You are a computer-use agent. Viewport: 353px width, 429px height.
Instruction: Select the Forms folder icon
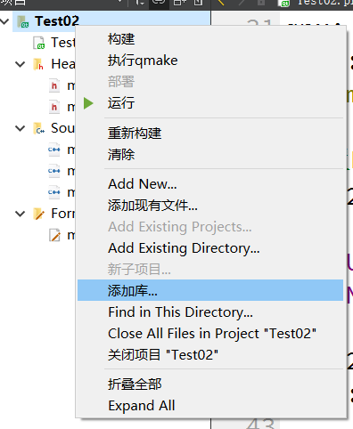[x=38, y=214]
